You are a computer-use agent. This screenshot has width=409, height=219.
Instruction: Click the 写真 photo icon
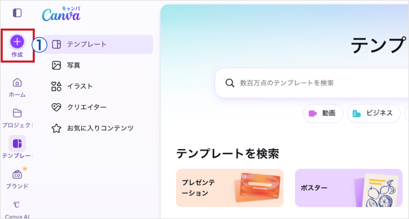(56, 65)
